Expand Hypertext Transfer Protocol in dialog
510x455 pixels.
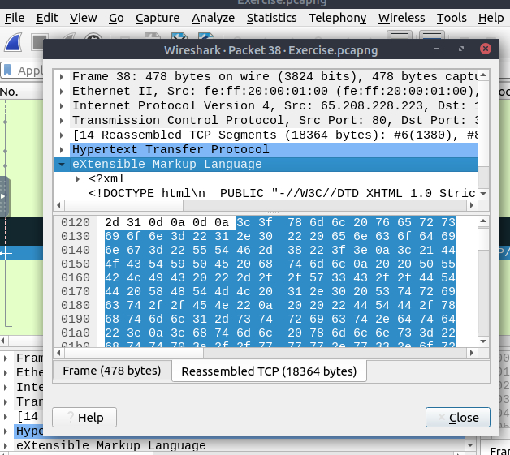(x=62, y=150)
